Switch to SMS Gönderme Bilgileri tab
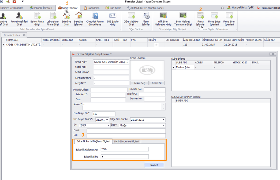This screenshot has height=180, width=280. click(x=126, y=142)
